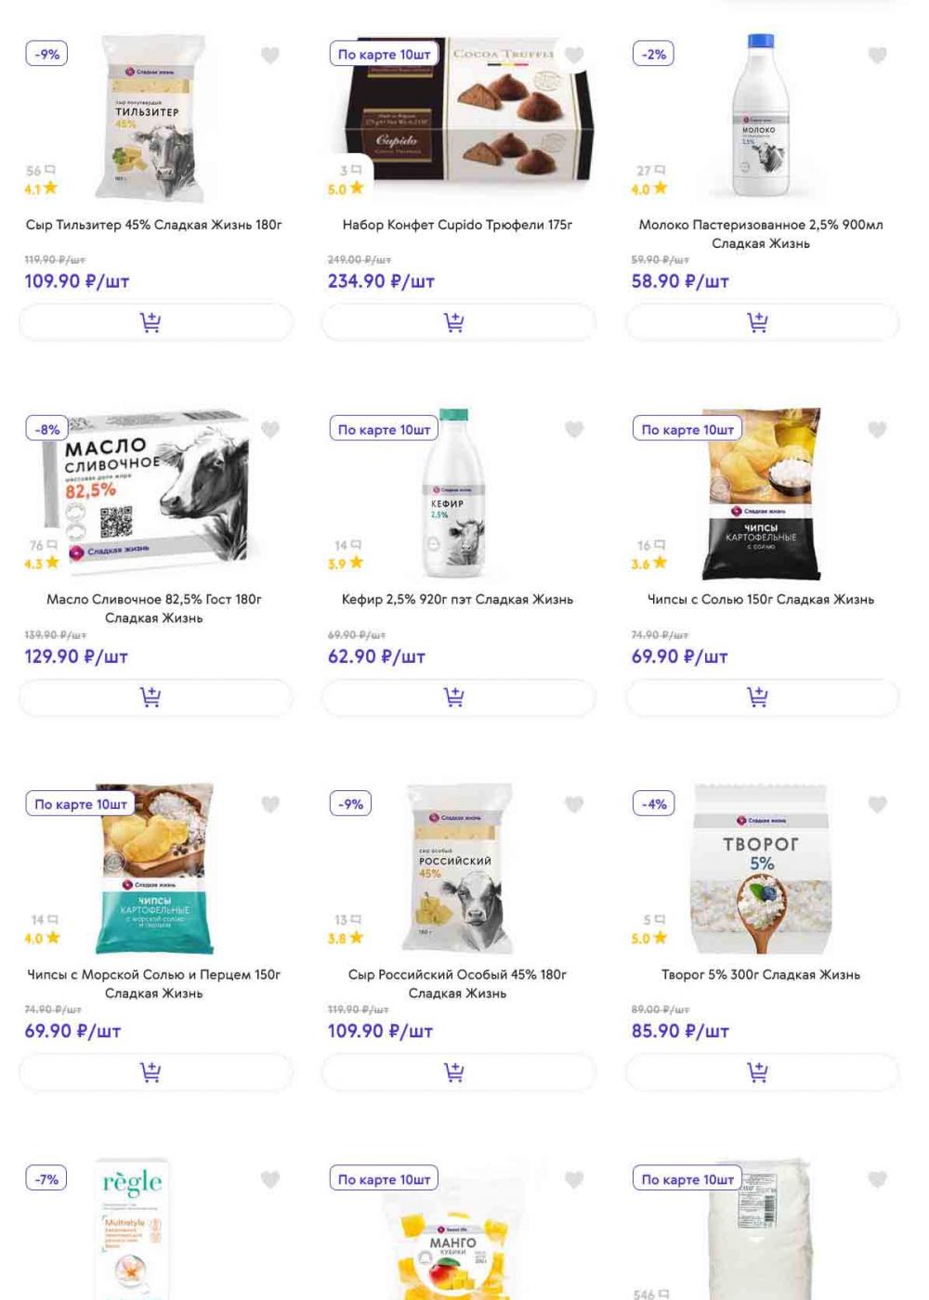The width and height of the screenshot is (929, 1300).
Task: Open Tворог 5% product image
Action: 762,868
